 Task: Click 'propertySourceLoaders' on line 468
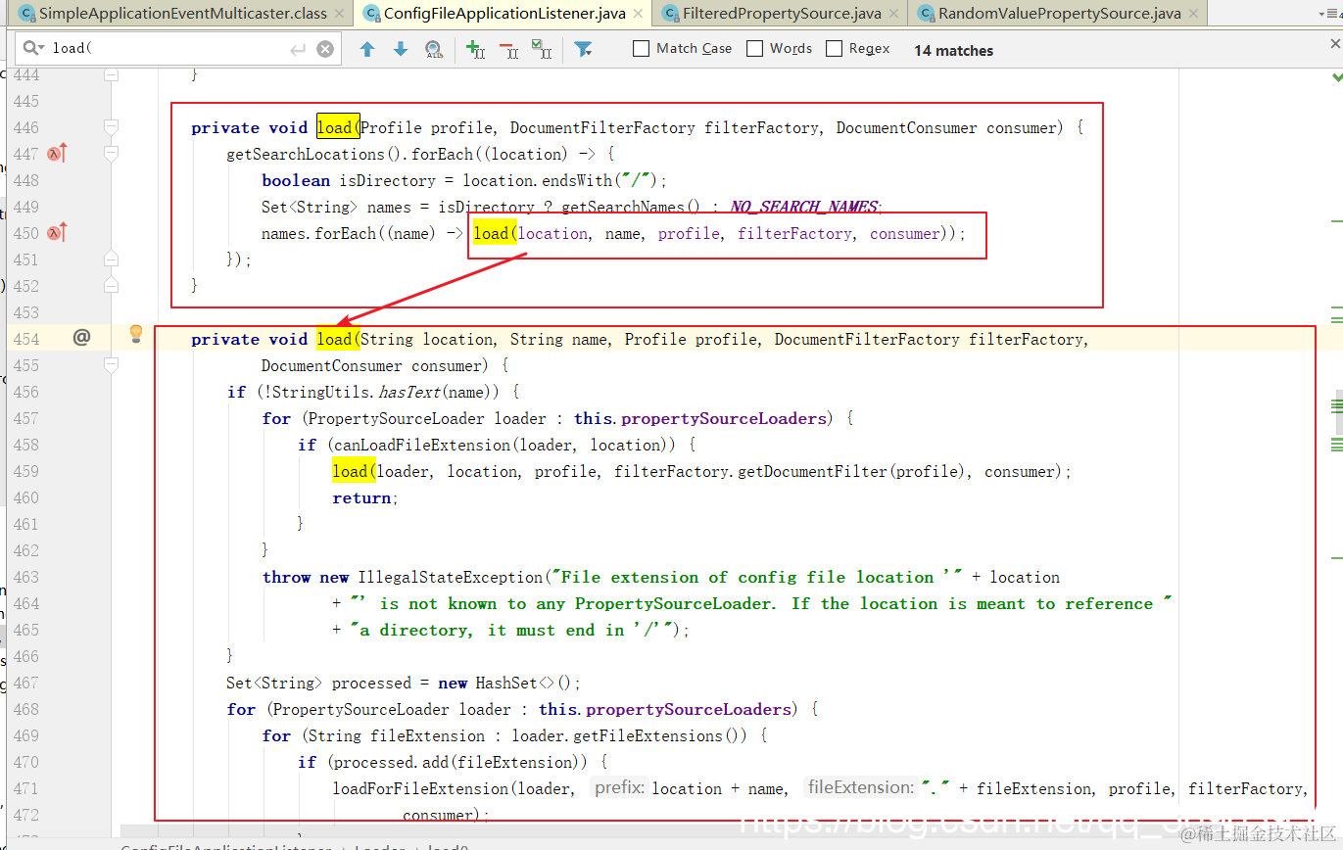690,709
